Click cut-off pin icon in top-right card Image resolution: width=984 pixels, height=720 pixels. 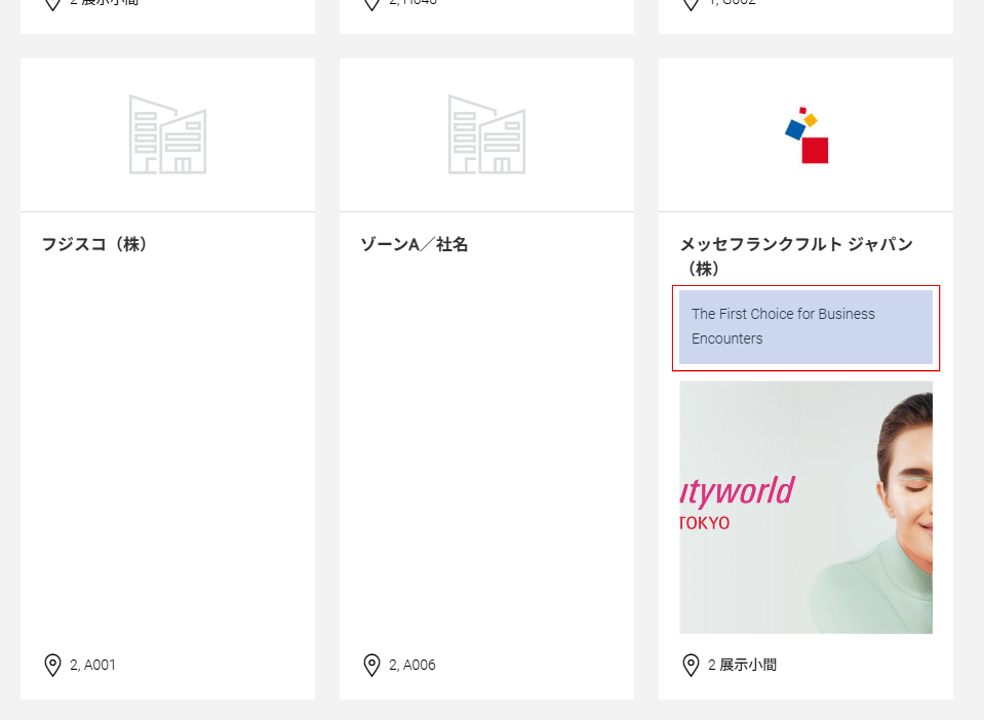point(691,4)
